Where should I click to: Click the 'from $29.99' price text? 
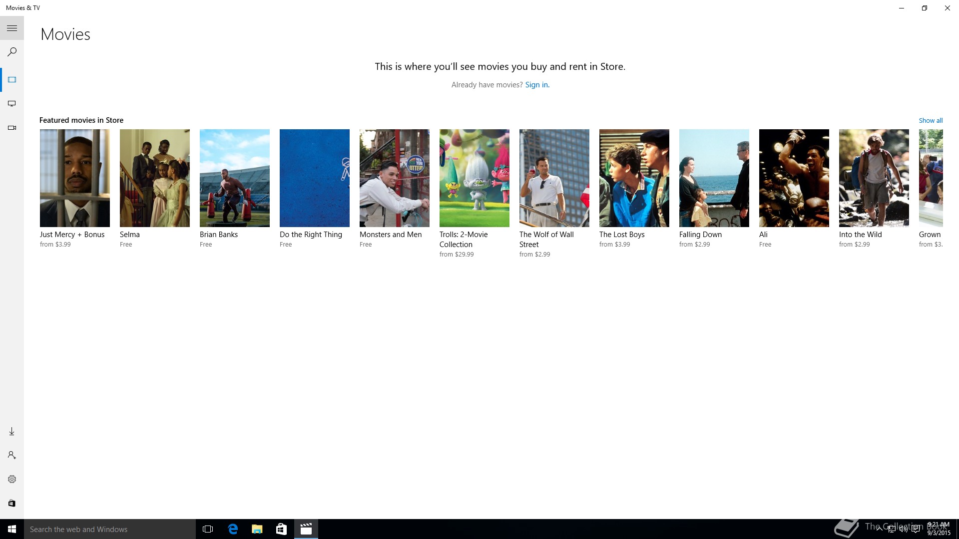(x=457, y=255)
